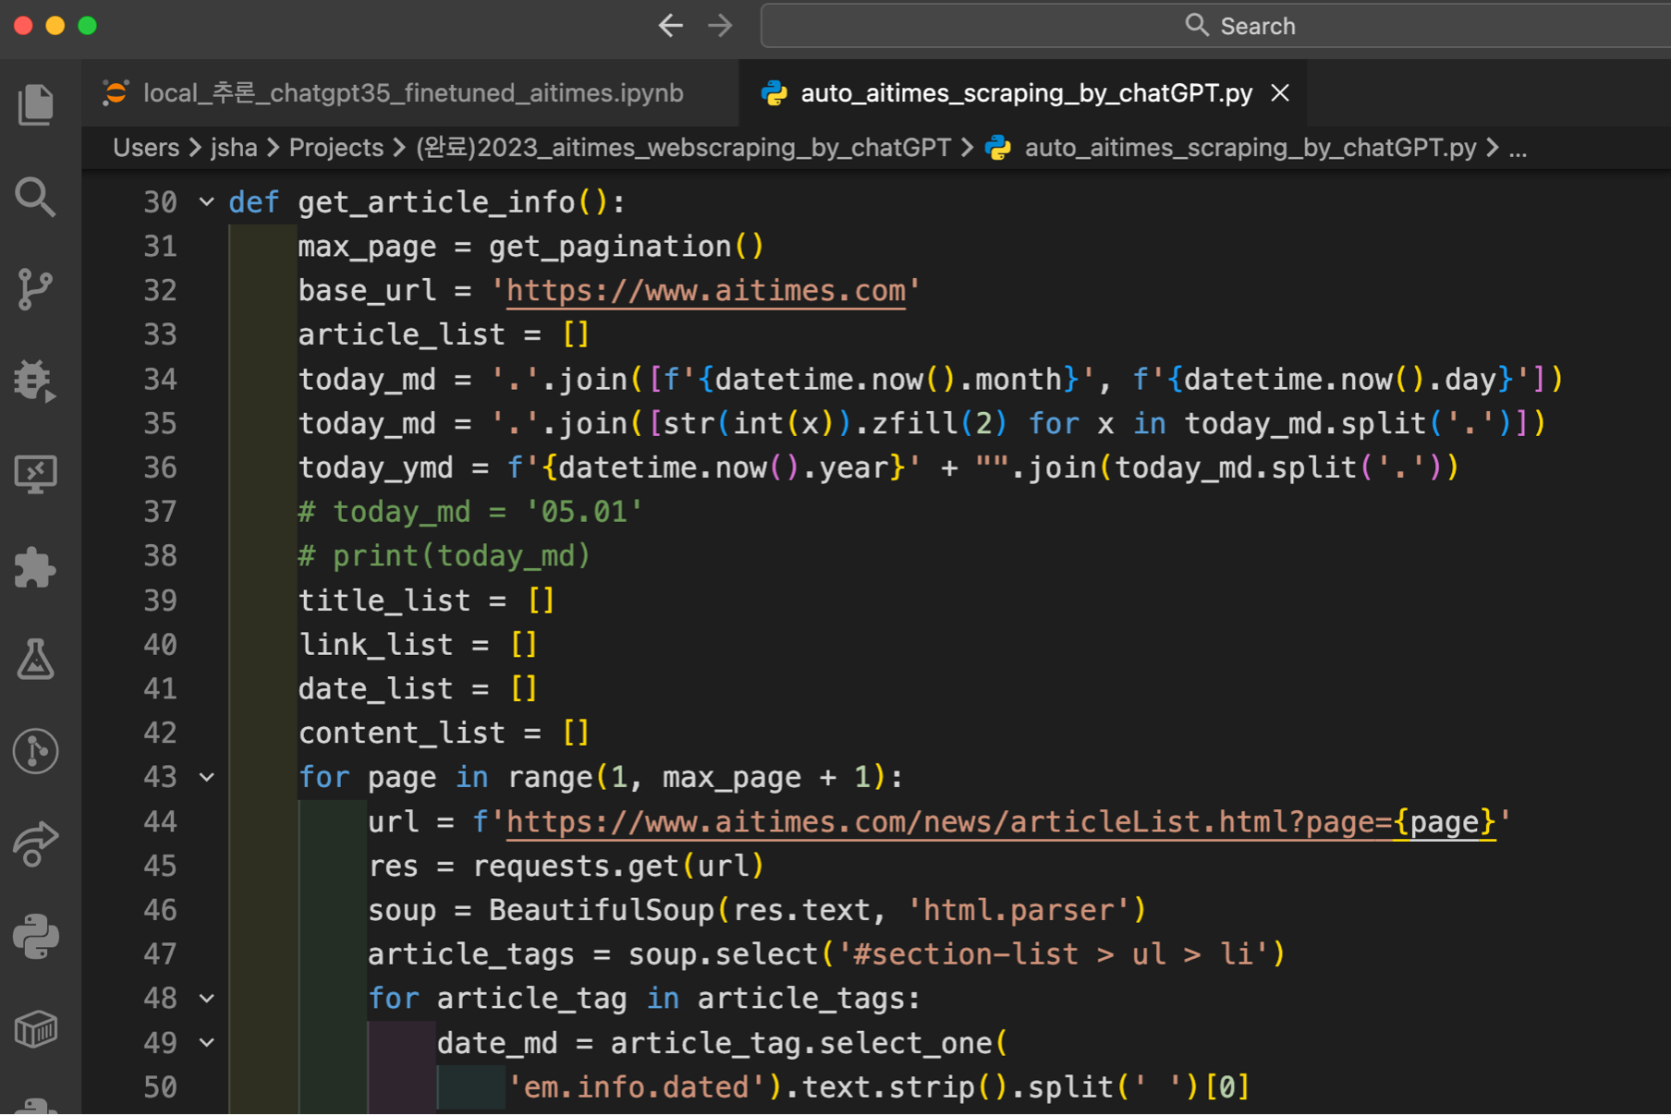Click the macOS yellow minimize button
The height and width of the screenshot is (1116, 1671).
55,26
